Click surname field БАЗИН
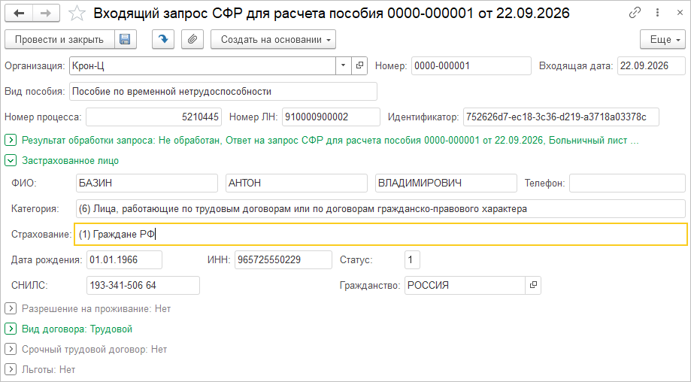This screenshot has height=382, width=691. (147, 183)
